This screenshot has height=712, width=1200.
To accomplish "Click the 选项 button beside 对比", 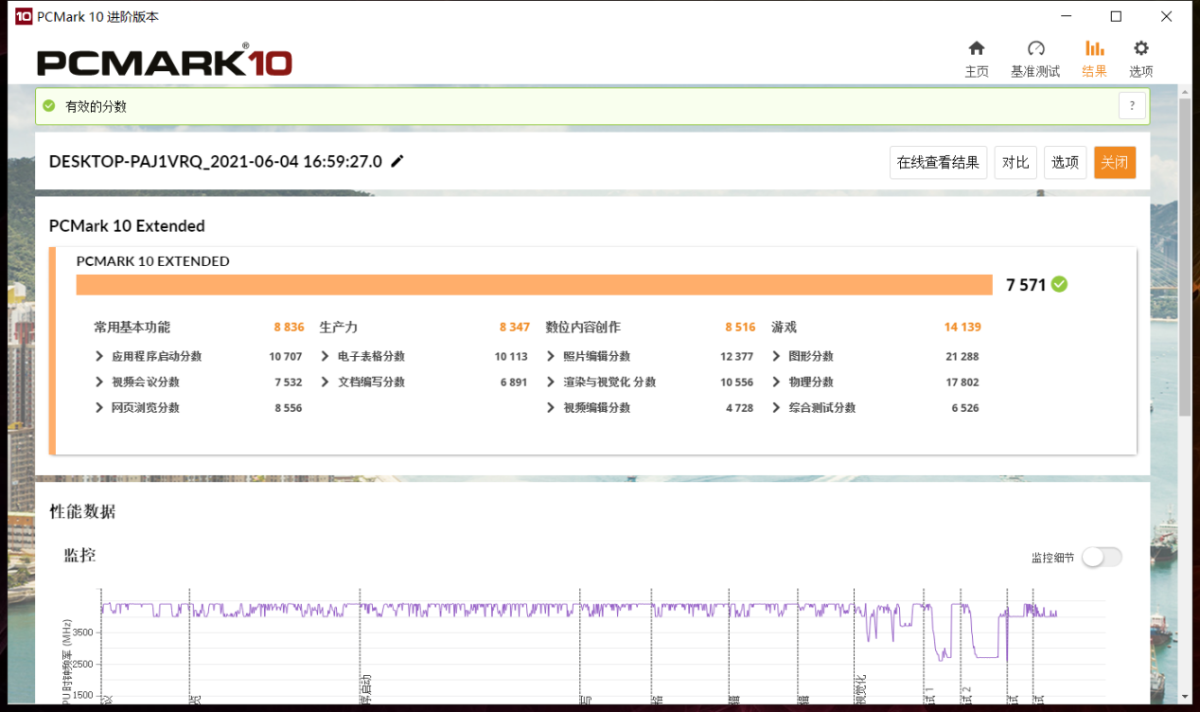I will click(1065, 162).
